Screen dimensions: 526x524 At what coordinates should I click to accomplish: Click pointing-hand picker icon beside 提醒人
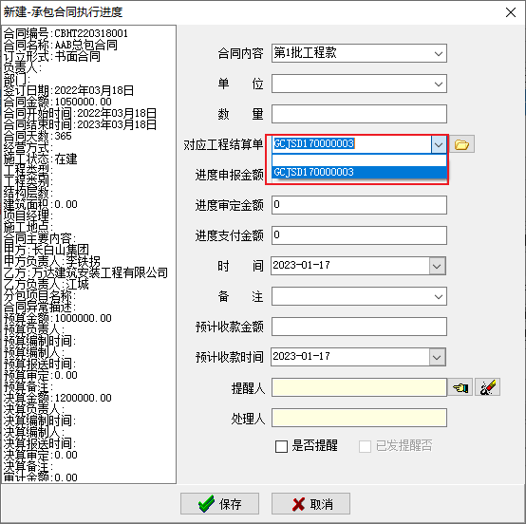point(460,387)
